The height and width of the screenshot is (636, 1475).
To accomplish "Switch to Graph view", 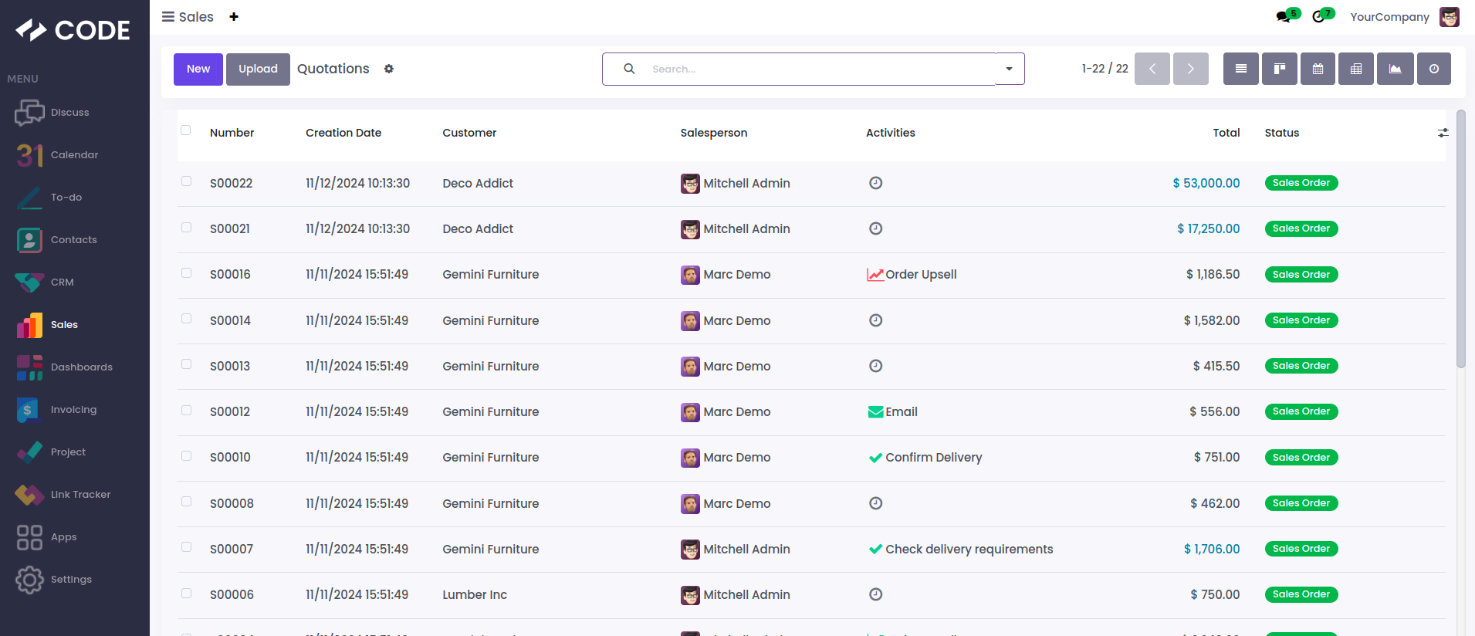I will click(1395, 69).
